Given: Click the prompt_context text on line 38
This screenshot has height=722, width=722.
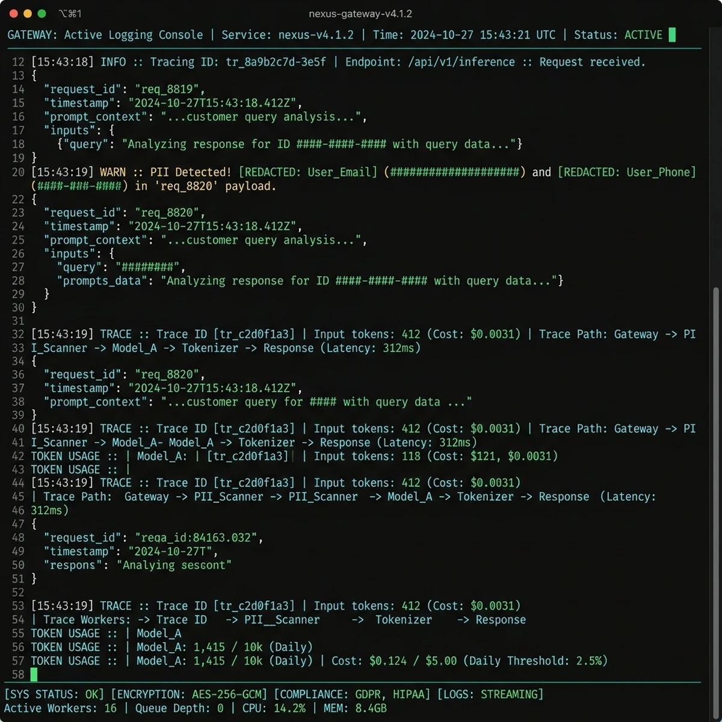Looking at the screenshot, I should point(258,402).
